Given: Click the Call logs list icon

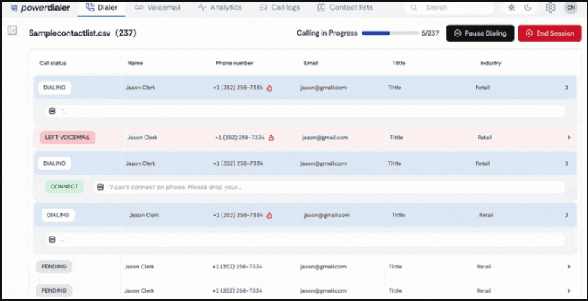Looking at the screenshot, I should click(263, 8).
